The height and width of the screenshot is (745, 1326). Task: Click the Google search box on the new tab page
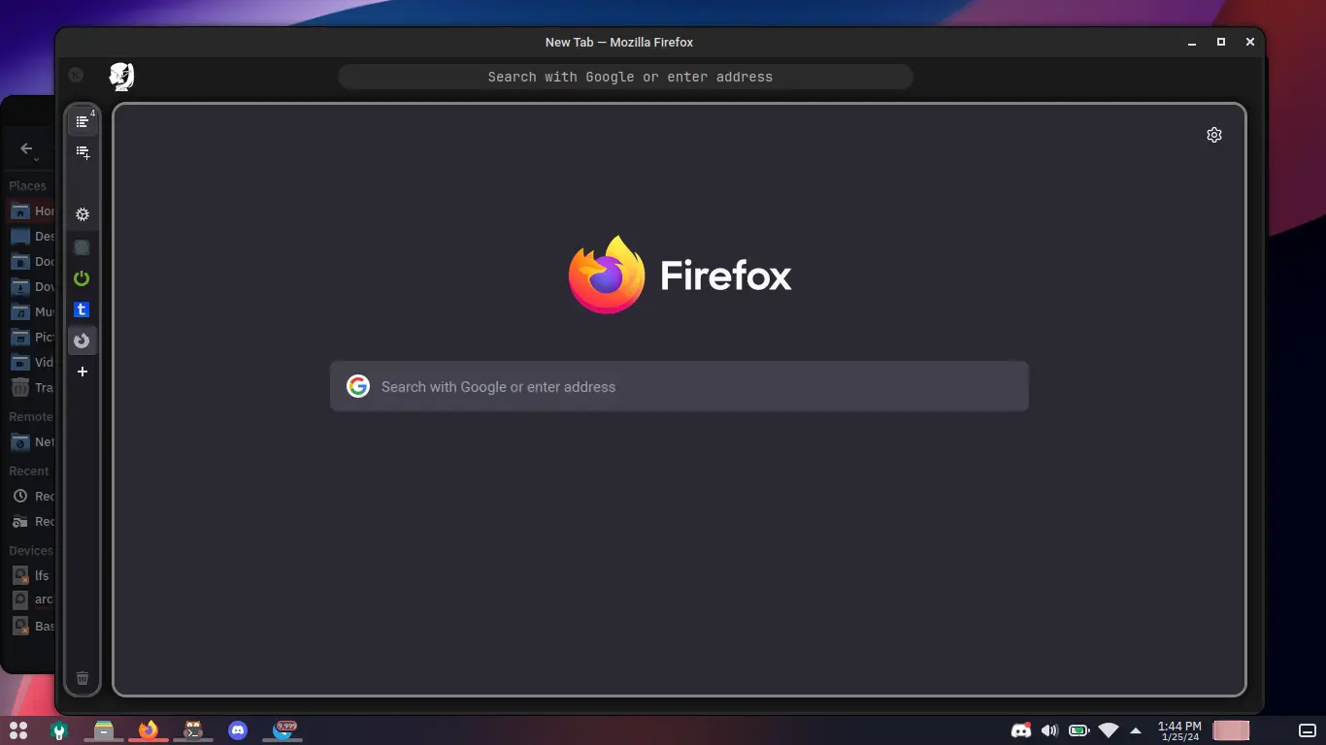pos(680,386)
